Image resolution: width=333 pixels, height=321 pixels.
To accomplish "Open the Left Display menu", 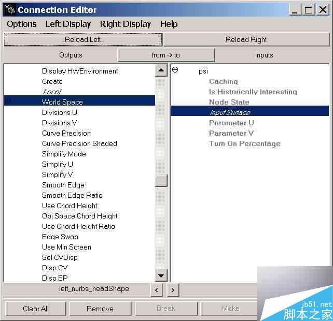I will pos(68,24).
